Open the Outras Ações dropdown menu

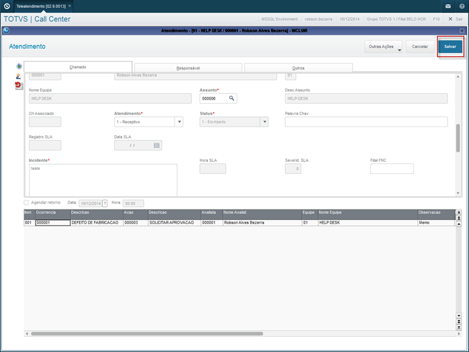383,47
